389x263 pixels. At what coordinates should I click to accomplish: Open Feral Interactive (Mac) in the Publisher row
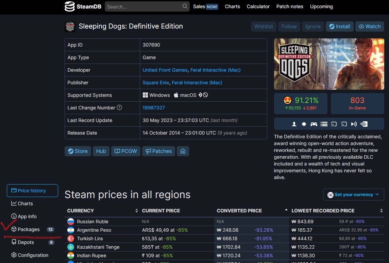click(197, 83)
